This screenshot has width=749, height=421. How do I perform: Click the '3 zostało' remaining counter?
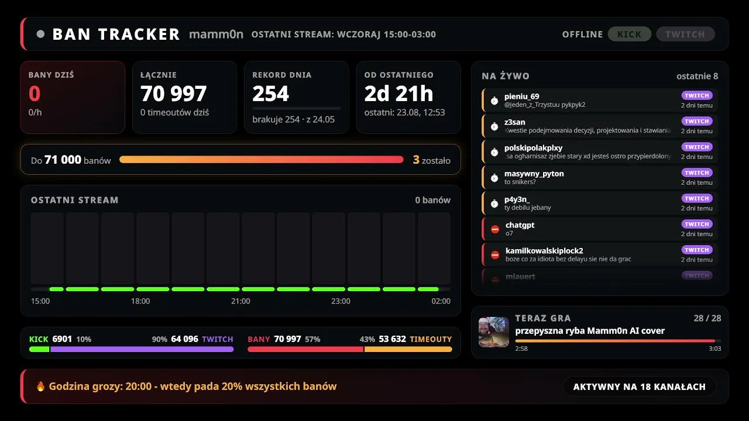click(431, 160)
